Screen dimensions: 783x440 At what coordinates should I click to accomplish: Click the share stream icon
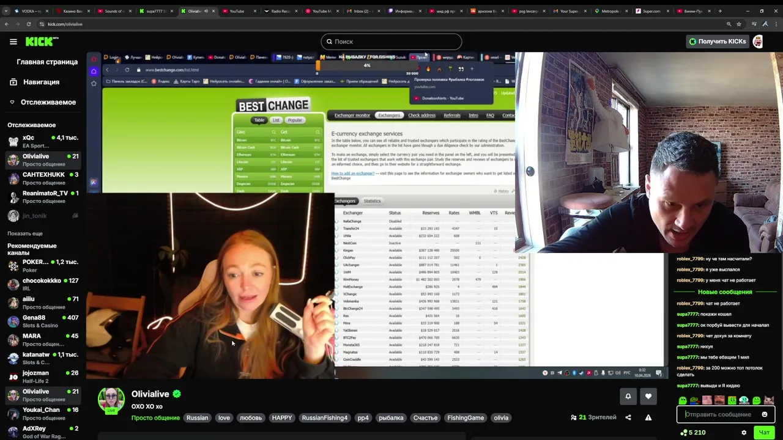coord(628,417)
